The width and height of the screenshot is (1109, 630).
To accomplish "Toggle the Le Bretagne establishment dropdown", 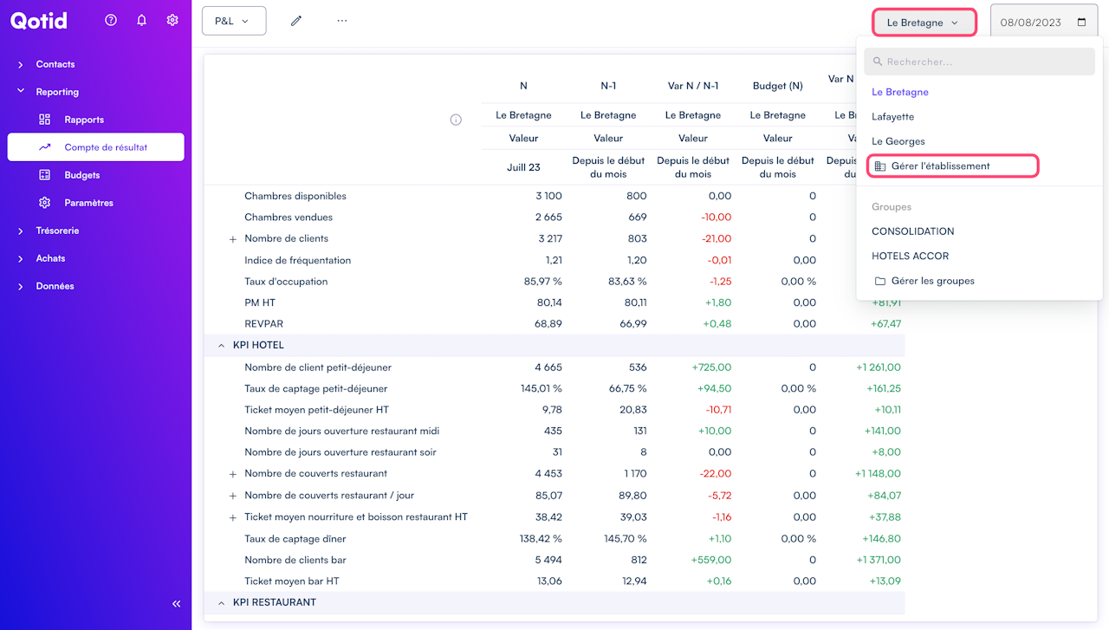I will point(924,23).
